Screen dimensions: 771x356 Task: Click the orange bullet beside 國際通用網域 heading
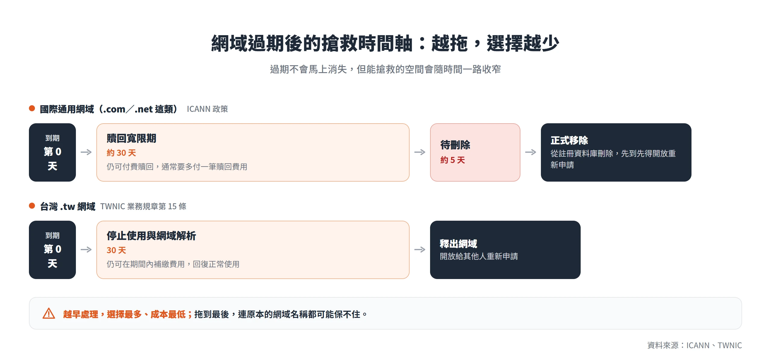pyautogui.click(x=32, y=108)
